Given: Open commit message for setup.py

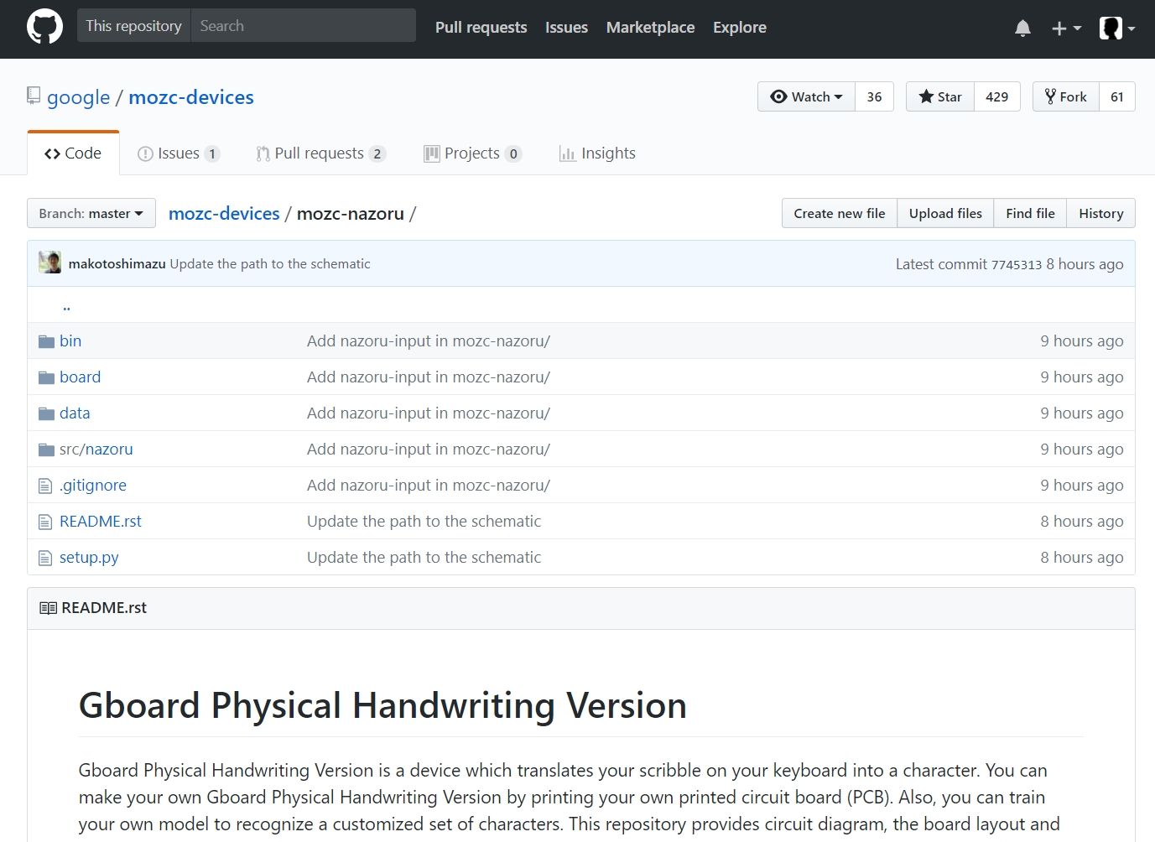Looking at the screenshot, I should tap(424, 558).
